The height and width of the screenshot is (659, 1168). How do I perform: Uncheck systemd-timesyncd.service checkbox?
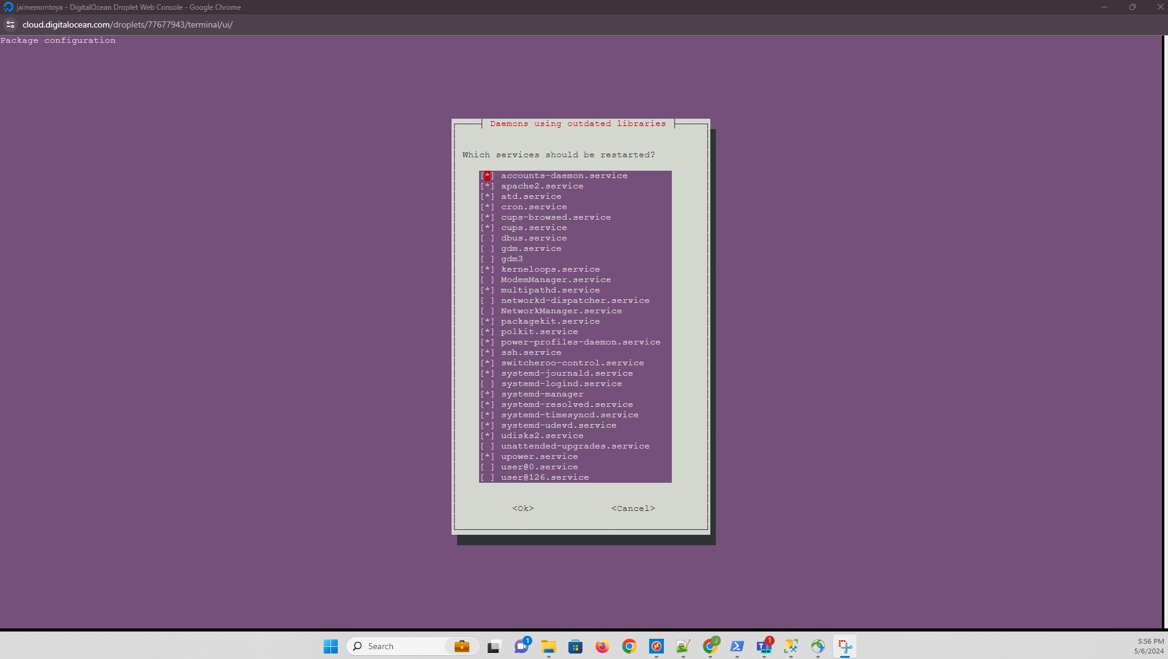487,415
